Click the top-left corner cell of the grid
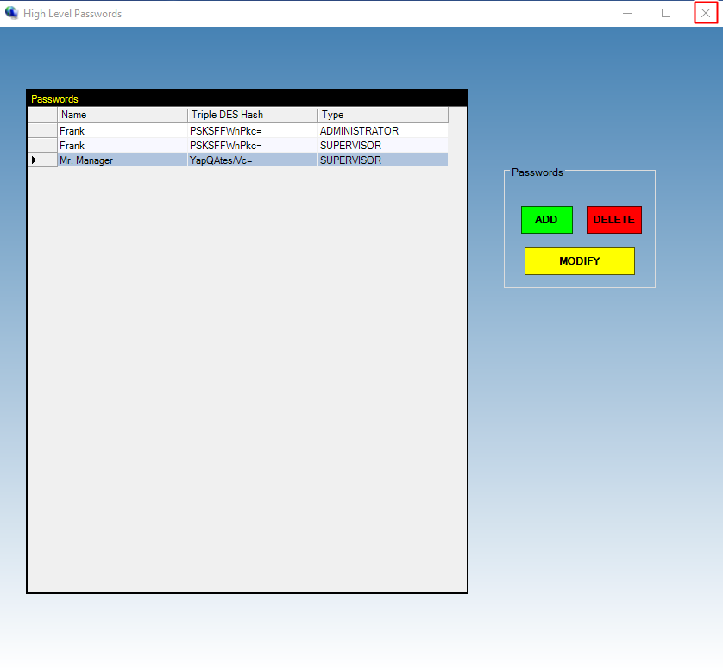The width and height of the screenshot is (723, 670). pos(41,115)
